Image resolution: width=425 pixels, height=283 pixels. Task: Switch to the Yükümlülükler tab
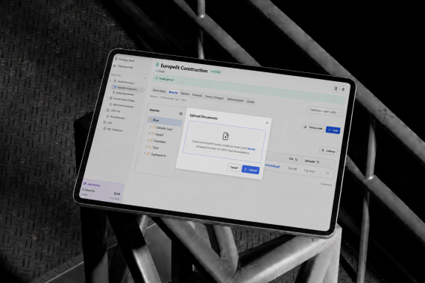point(236,100)
